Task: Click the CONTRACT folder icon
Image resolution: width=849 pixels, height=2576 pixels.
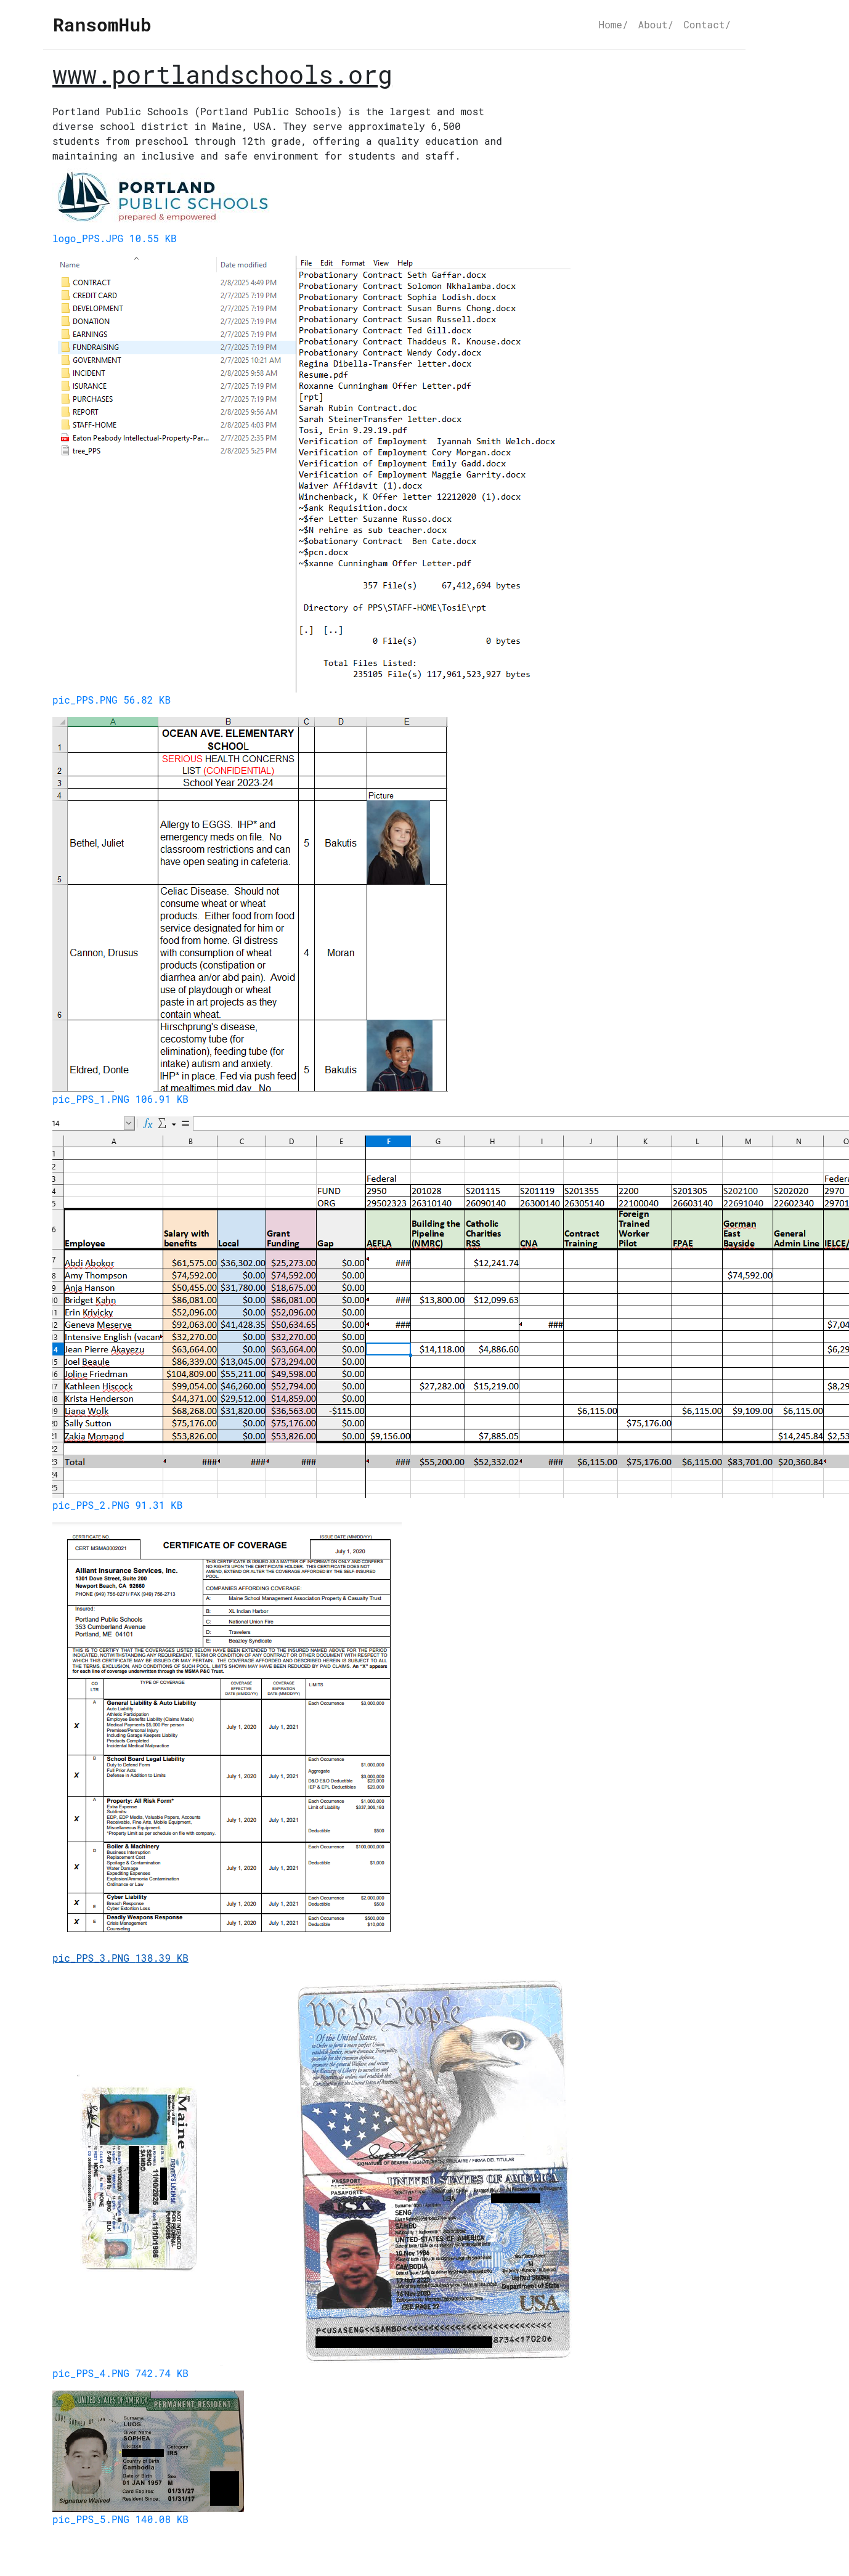Action: tap(65, 283)
